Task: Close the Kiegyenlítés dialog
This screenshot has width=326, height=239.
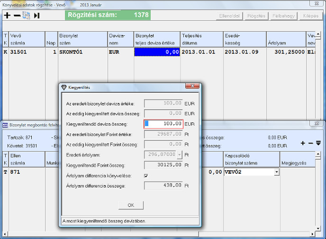Action: [192, 87]
